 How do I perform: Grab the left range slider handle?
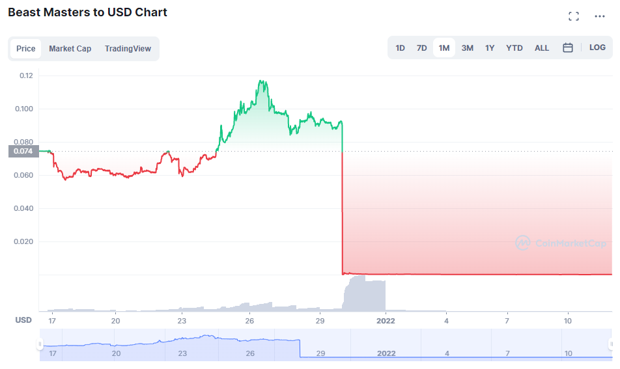40,344
